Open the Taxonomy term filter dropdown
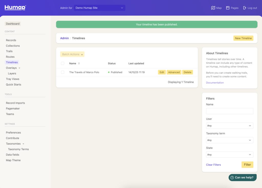The height and width of the screenshot is (188, 262). (x=230, y=140)
